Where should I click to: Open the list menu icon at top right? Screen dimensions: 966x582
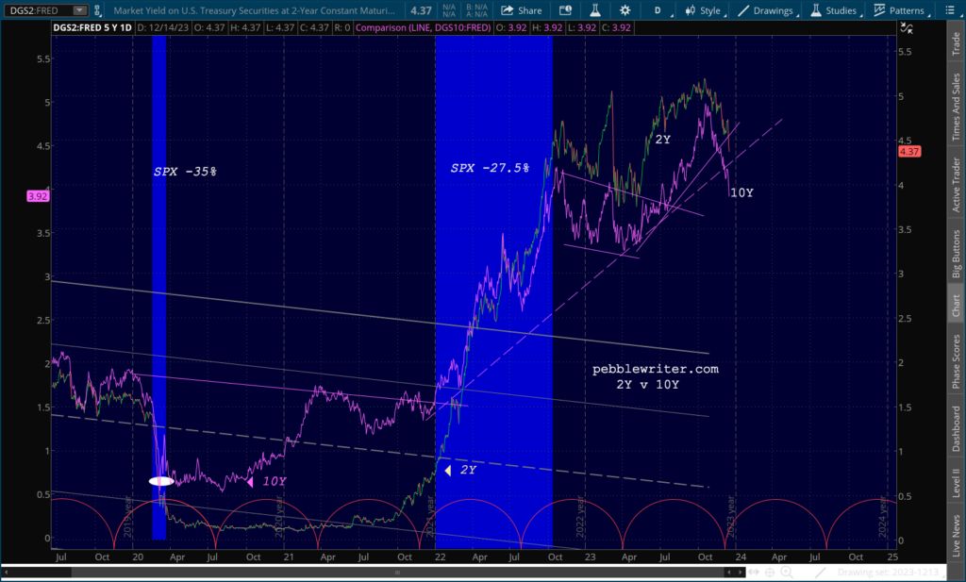[x=949, y=10]
